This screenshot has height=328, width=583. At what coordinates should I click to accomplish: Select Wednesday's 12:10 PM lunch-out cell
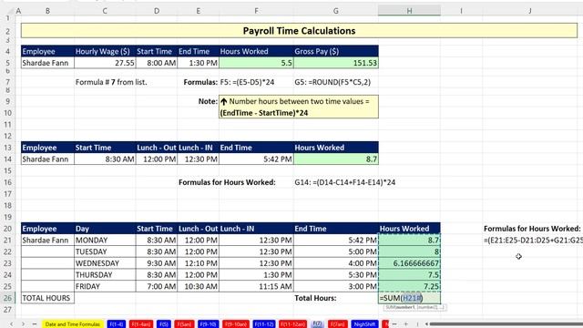coord(199,263)
